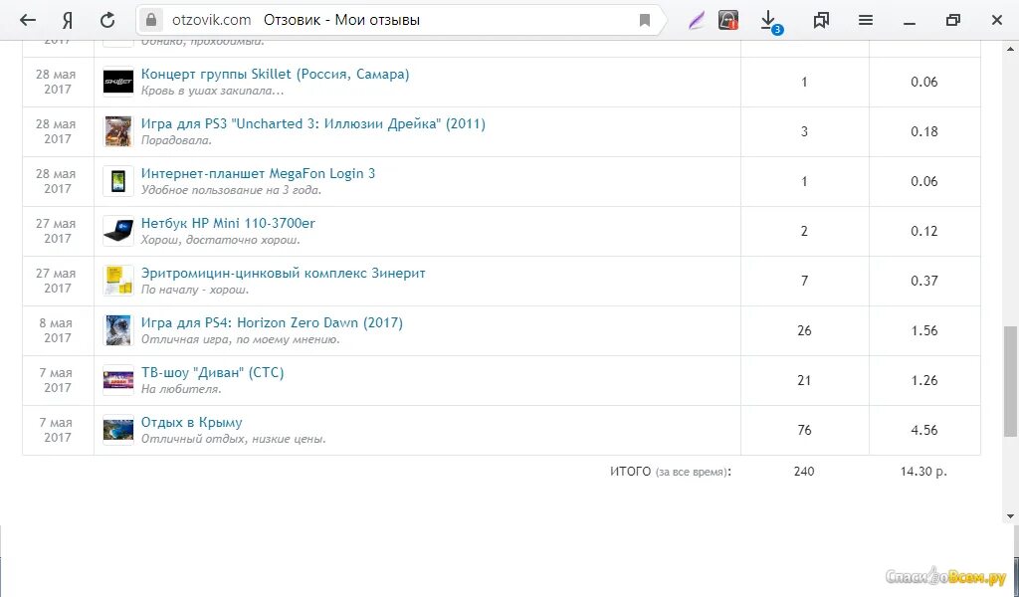This screenshot has width=1019, height=597.
Task: Open the HP Mini 110-3700er netbook review
Action: point(228,223)
